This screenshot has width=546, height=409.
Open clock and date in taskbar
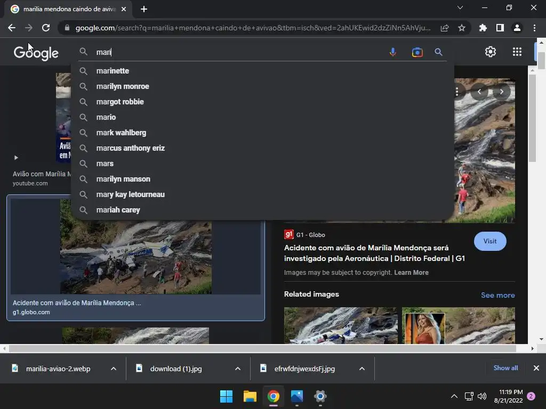[508, 396]
